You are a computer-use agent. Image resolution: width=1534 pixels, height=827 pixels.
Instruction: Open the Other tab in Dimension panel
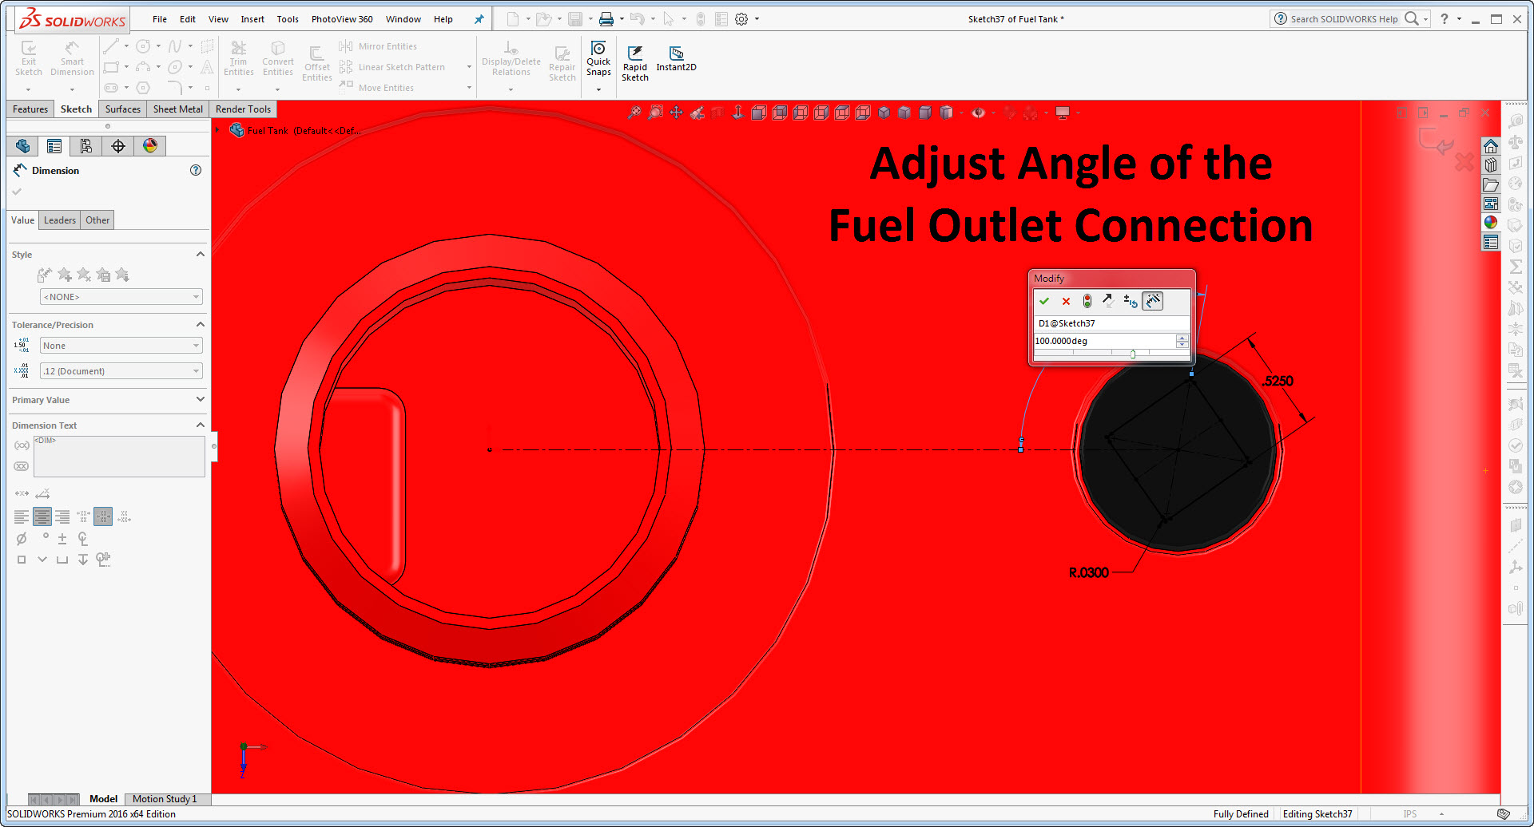97,220
